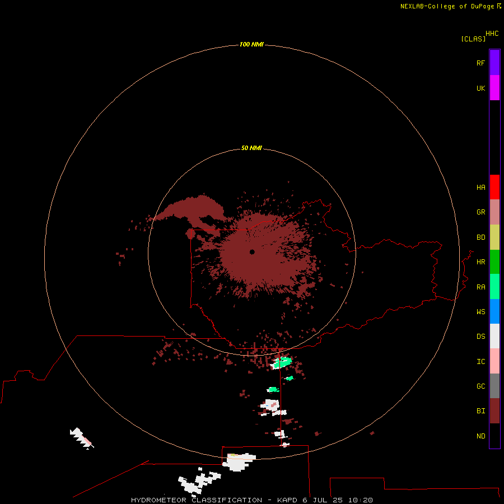Click the NEXLAB-College of DuPage credit text
Screen dimensions: 504x504
447,6
